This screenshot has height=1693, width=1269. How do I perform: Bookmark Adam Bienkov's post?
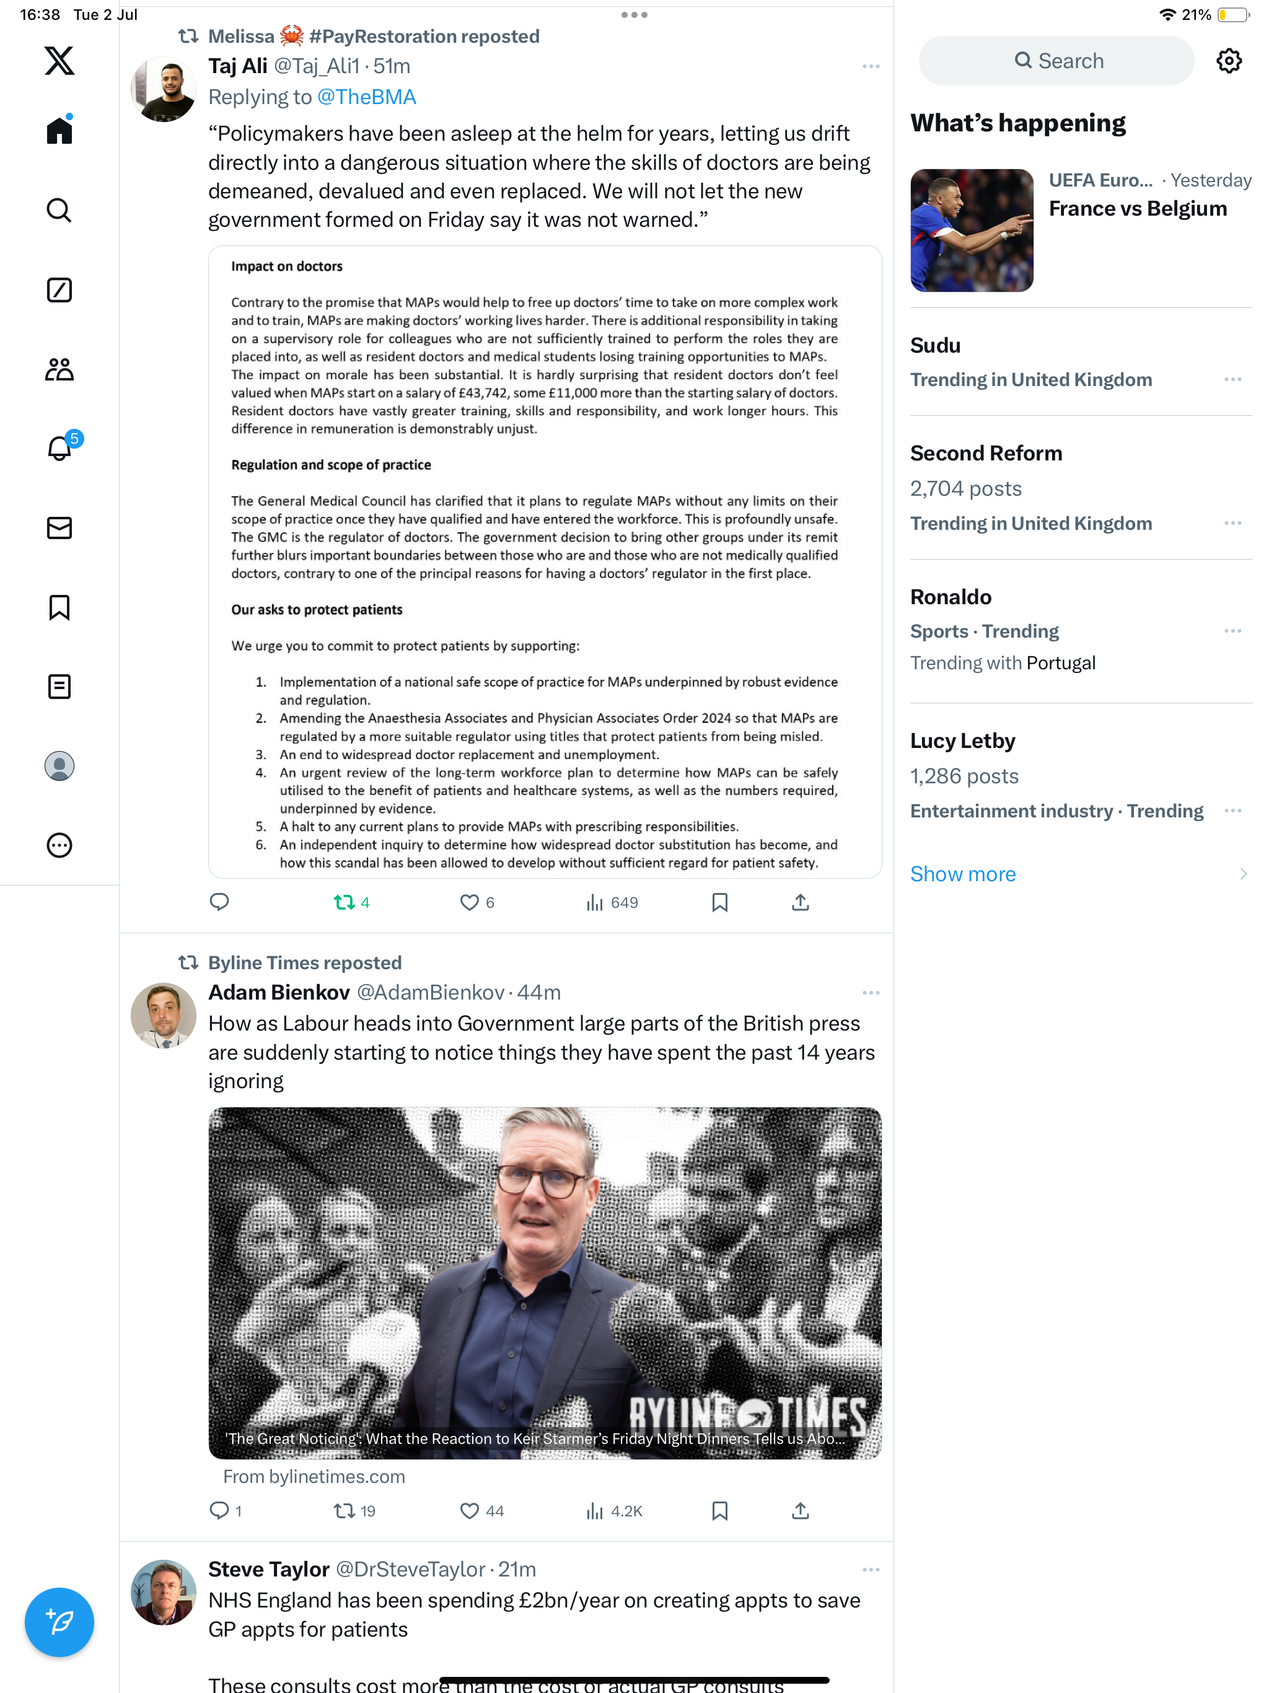[719, 1511]
